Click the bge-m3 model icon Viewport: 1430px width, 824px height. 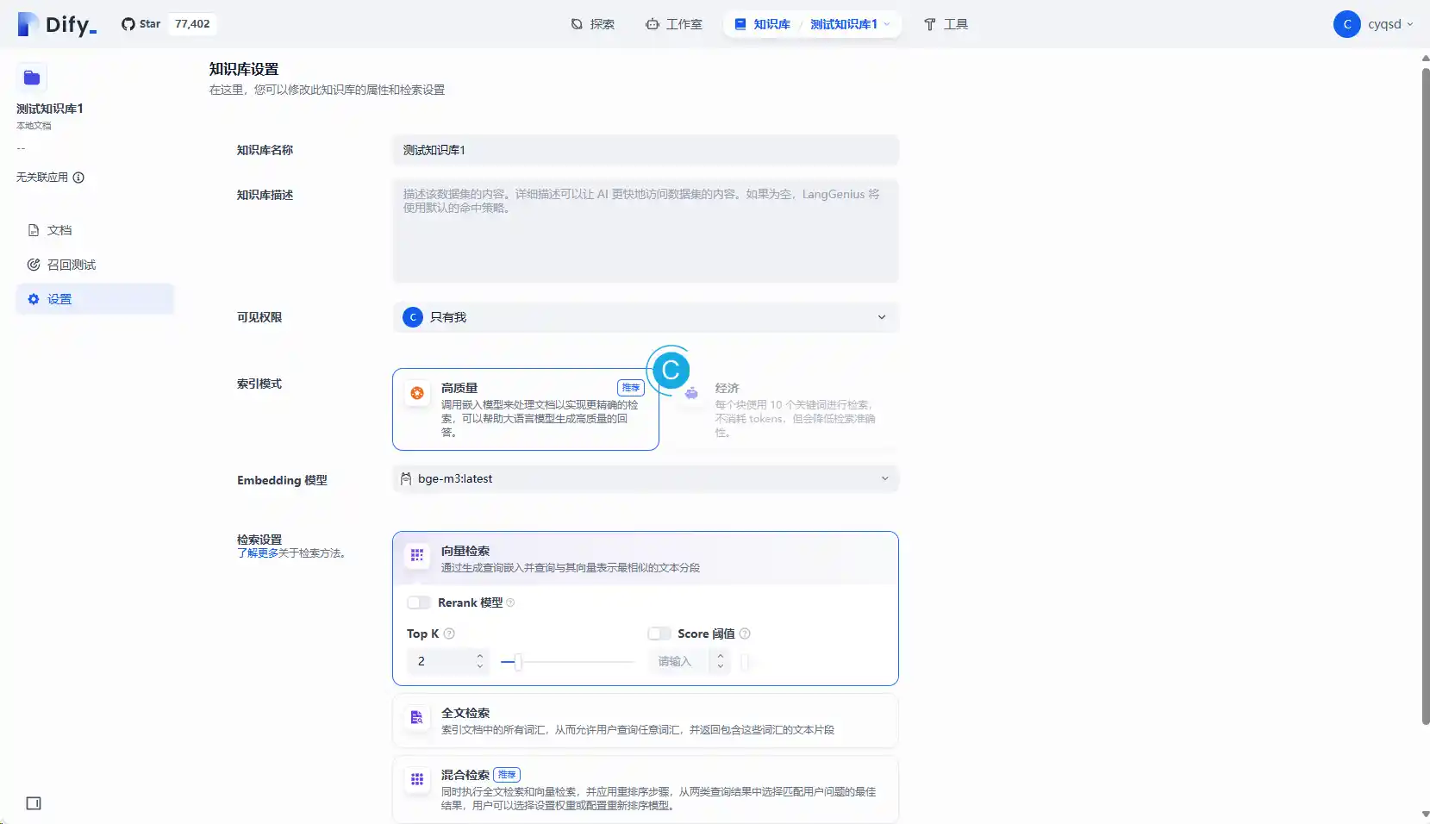[406, 478]
